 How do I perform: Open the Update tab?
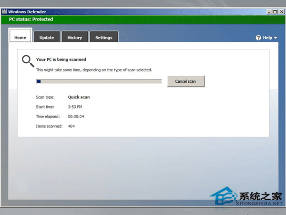pos(47,37)
